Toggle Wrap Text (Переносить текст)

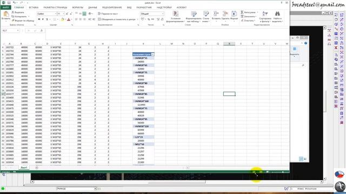tap(108, 13)
